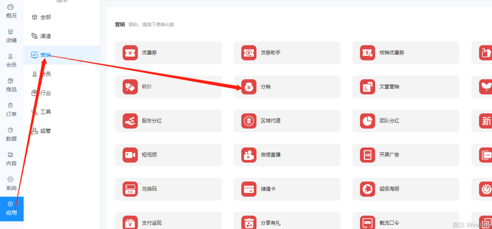Click the 新 icon at right edge
The width and height of the screenshot is (492, 229).
click(x=486, y=121)
